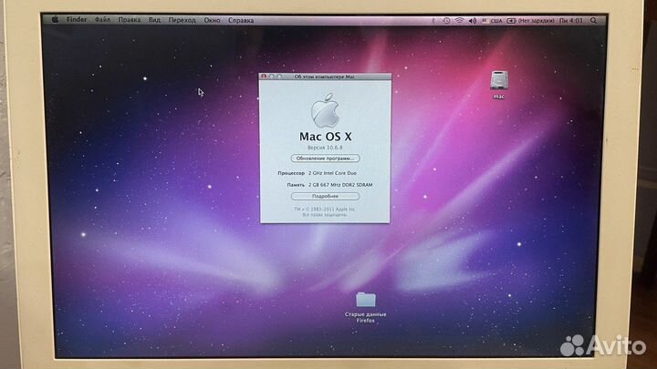Click the Mac OS X heading

click(325, 137)
